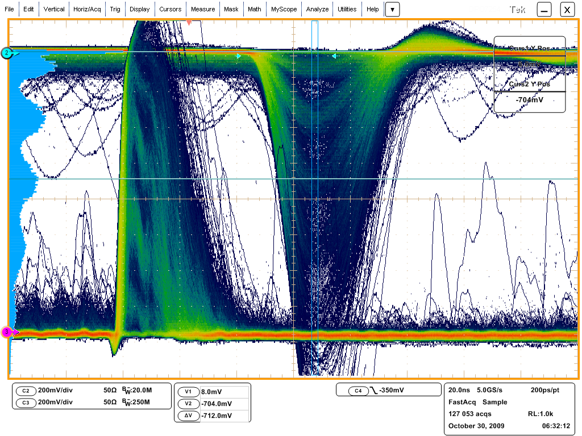Click the V2 cursor readout badge
The height and width of the screenshot is (436, 582).
pos(188,404)
